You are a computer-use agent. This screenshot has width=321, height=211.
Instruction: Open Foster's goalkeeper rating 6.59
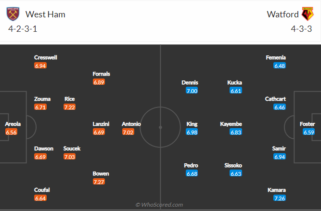(x=308, y=132)
